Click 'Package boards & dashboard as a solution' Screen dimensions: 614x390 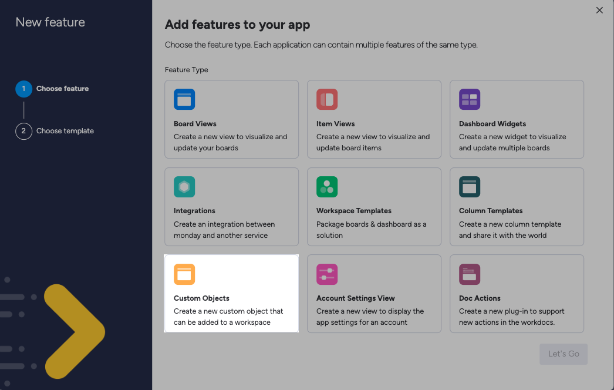point(371,230)
